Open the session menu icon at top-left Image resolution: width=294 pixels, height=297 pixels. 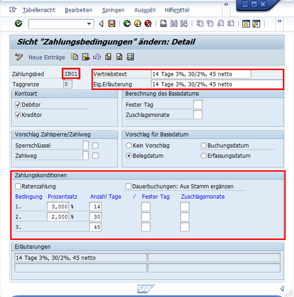[x=13, y=9]
